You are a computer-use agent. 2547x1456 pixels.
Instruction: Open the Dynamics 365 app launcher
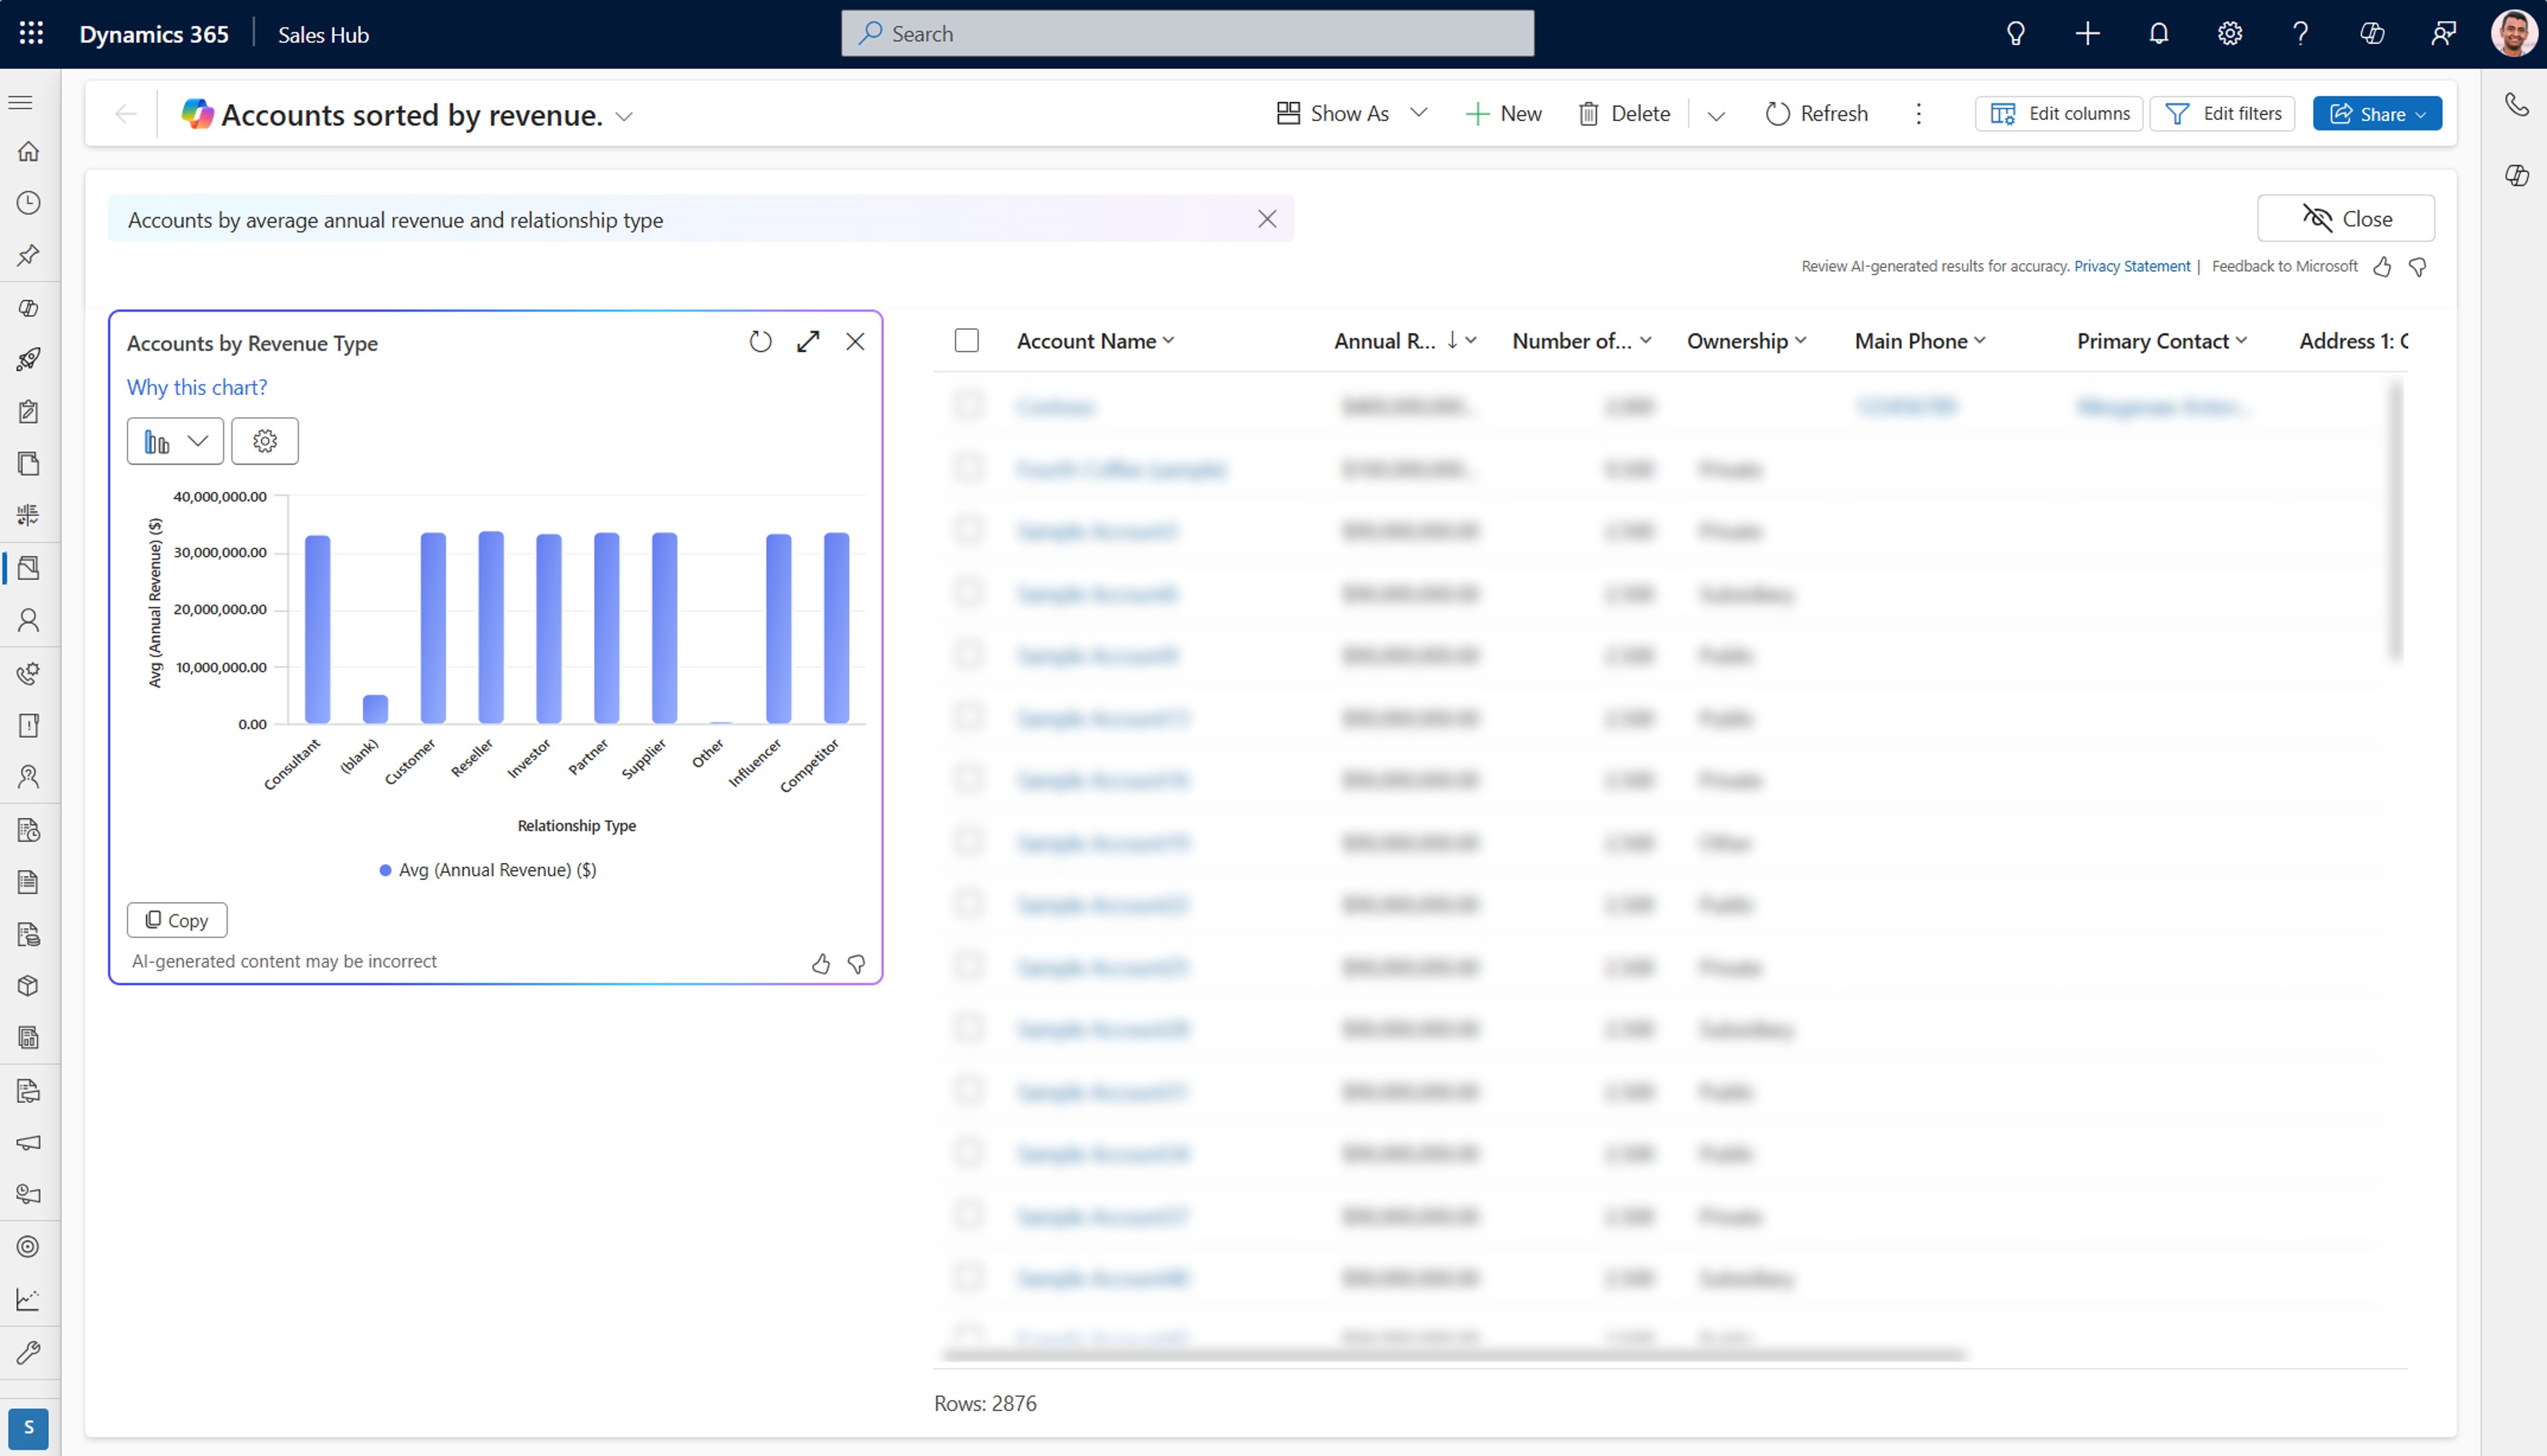tap(31, 34)
